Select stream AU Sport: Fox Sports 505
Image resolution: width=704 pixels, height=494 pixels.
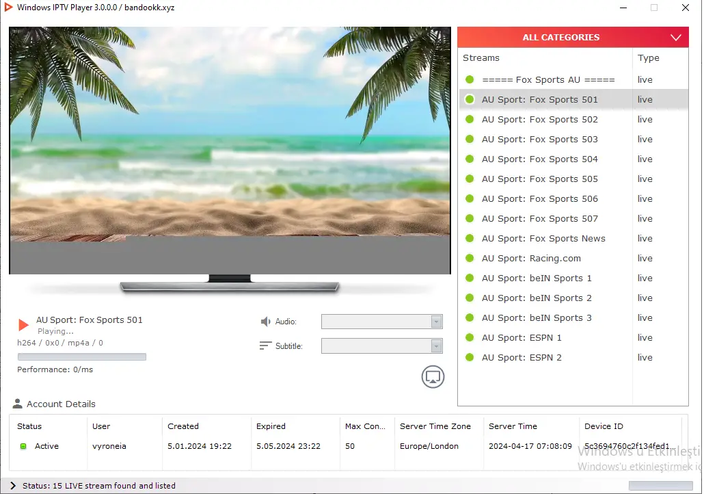tap(574, 179)
